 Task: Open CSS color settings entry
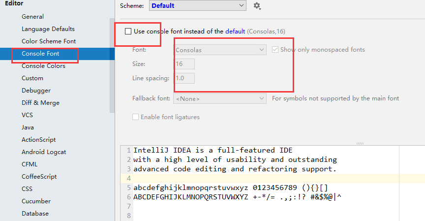point(27,189)
